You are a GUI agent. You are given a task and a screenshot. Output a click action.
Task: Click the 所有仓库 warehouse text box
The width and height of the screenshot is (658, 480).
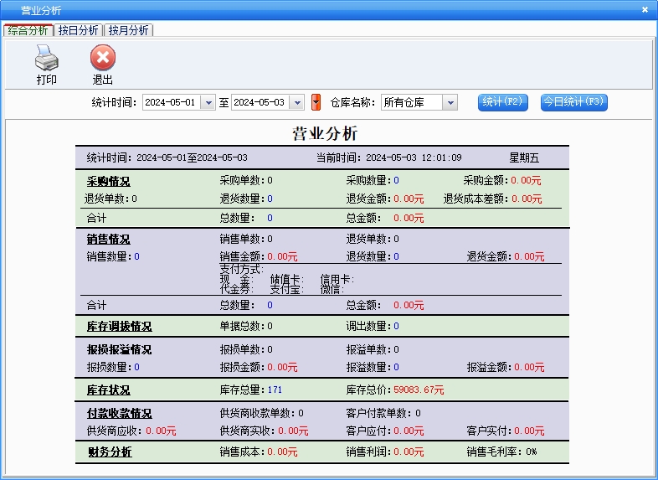(x=410, y=102)
